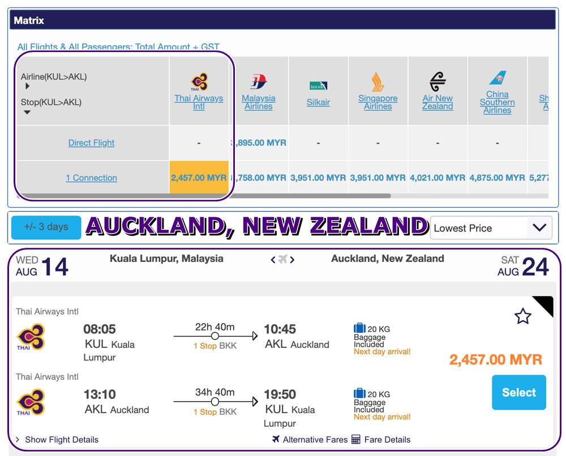Viewport: 566px width, 456px height.
Task: Filter by 1 Connection row
Action: (x=91, y=178)
